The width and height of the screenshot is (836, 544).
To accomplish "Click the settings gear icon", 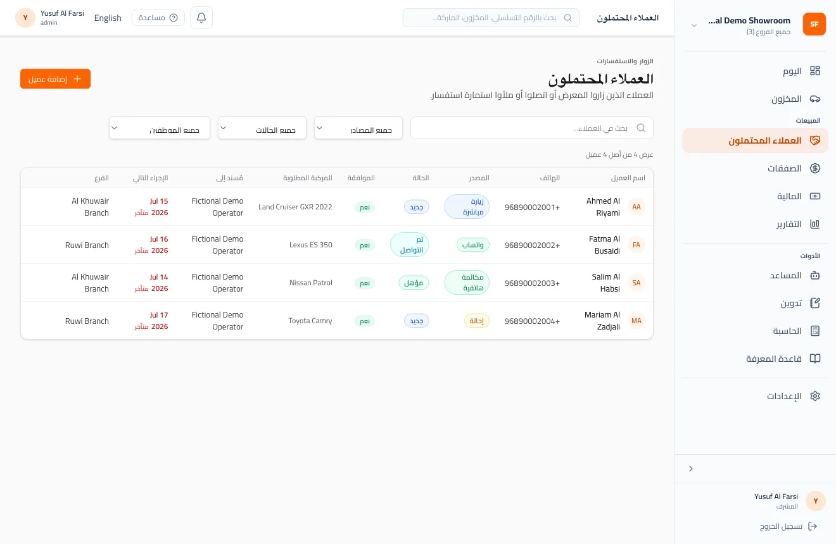I will tap(815, 396).
